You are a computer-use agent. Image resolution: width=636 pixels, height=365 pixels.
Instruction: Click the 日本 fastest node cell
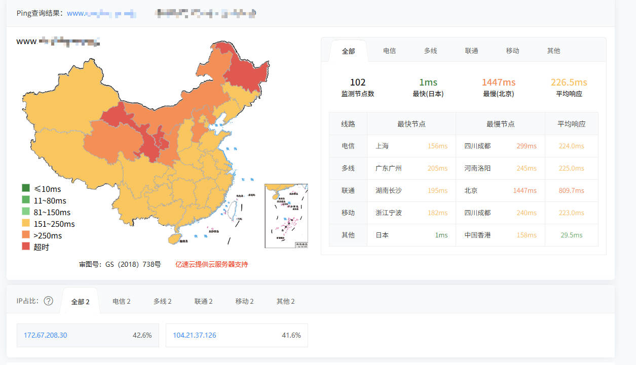382,235
